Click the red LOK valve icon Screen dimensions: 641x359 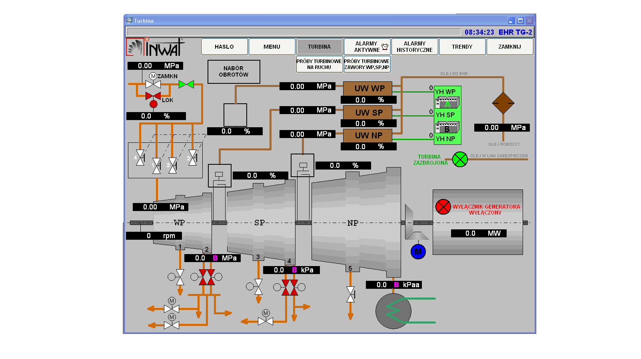point(153,96)
